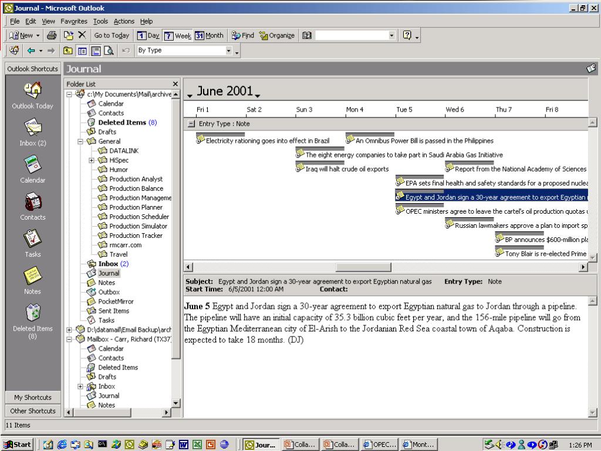Launch Word from the quick launch bar
The width and height of the screenshot is (601, 451).
pos(184,445)
